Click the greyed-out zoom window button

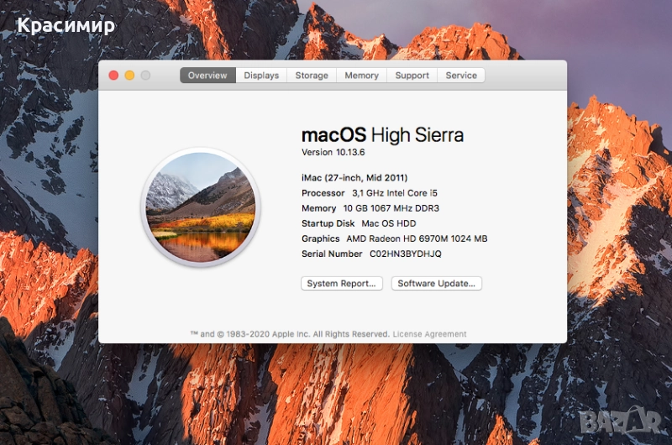pos(145,76)
